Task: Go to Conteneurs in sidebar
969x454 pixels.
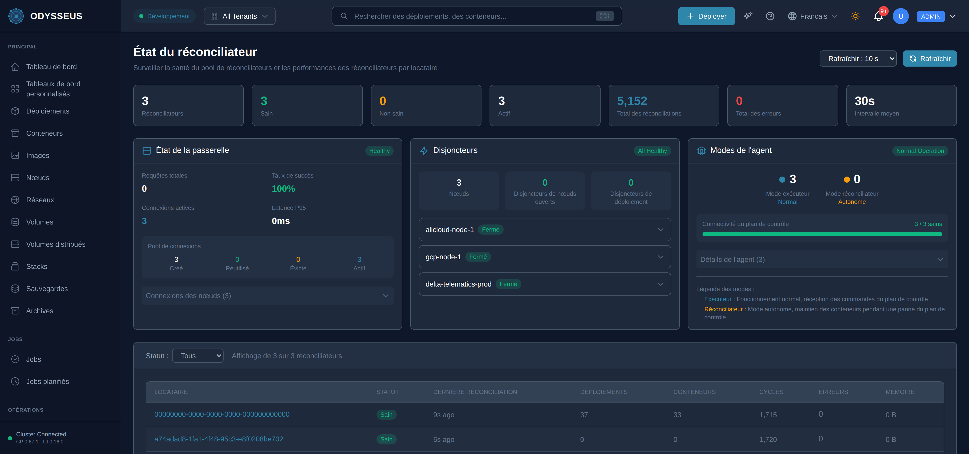Action: point(60,133)
